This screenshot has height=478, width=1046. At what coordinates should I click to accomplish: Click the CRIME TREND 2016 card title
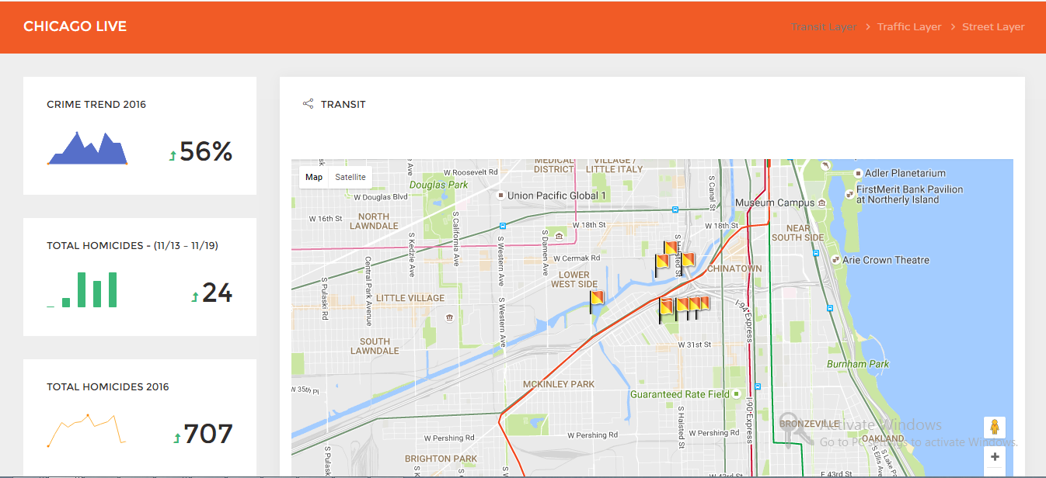pos(96,104)
